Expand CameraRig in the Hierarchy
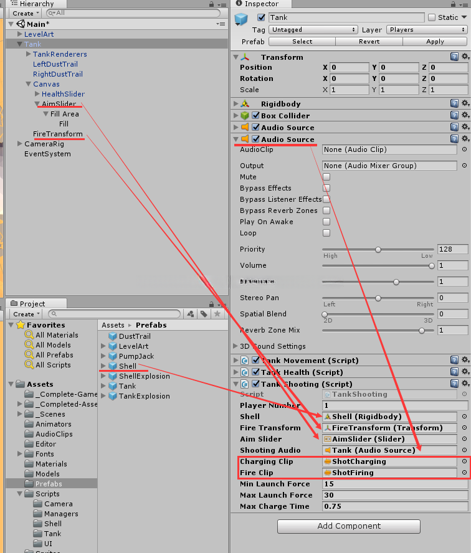Viewport: 471px width, 553px height. point(19,143)
